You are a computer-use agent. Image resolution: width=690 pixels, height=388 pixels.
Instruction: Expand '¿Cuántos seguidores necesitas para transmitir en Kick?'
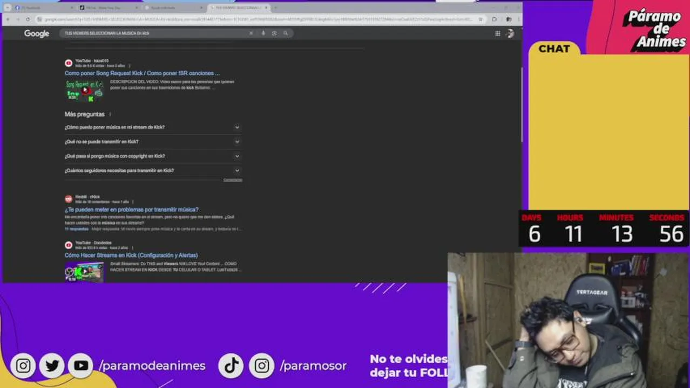coord(153,170)
